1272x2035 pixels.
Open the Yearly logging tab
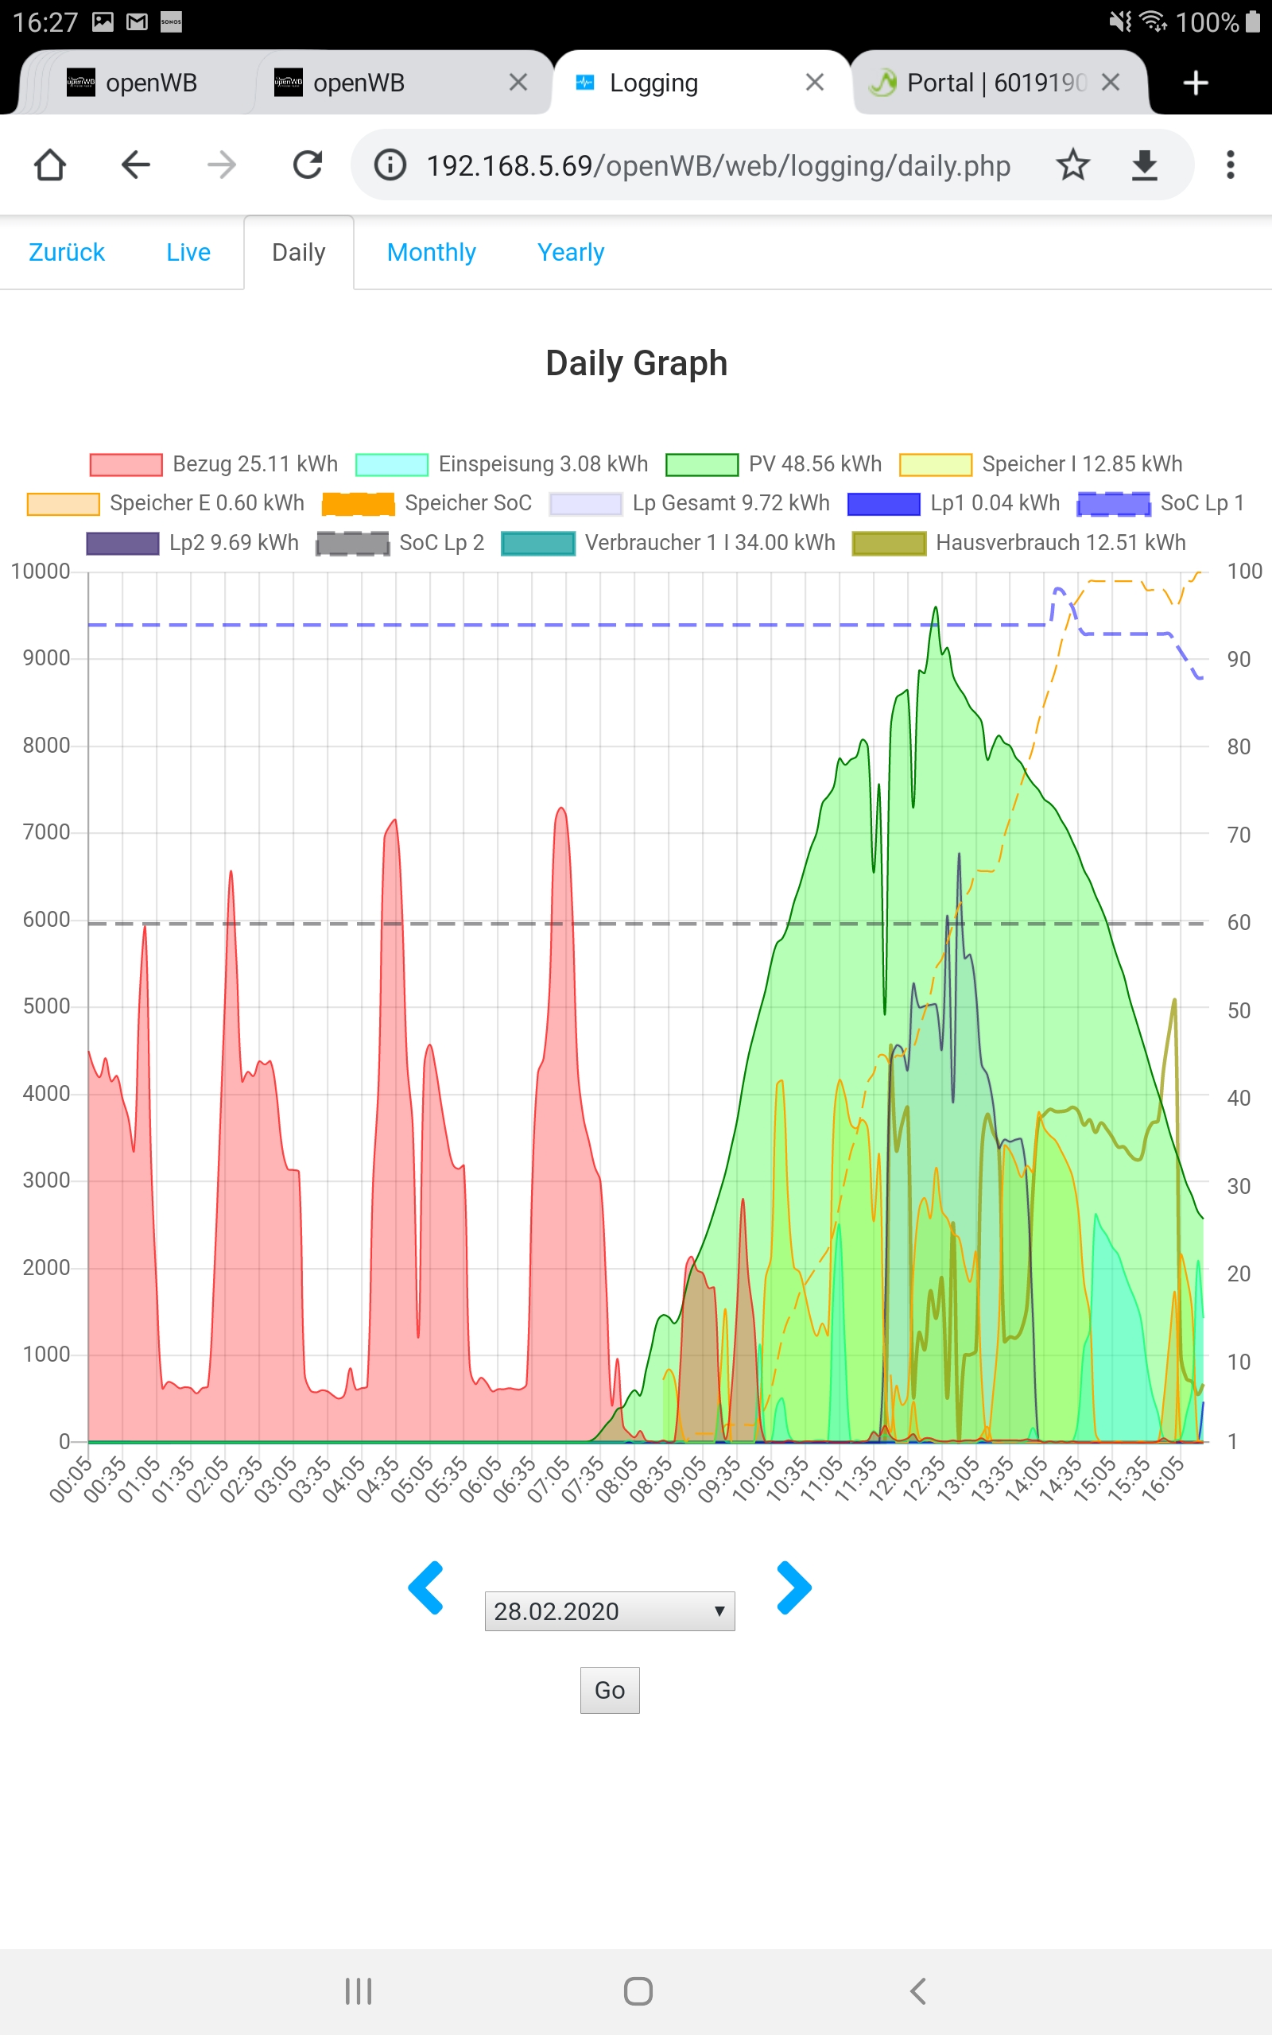click(572, 252)
